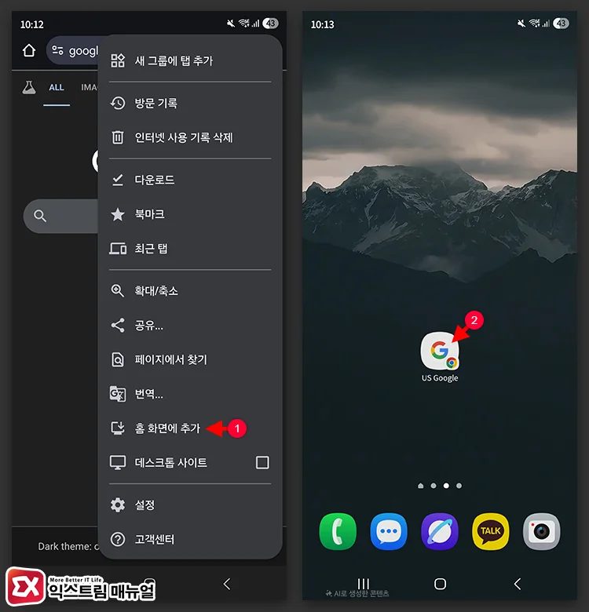The width and height of the screenshot is (589, 612).
Task: Tap the home-shaped page indicator
Action: (421, 486)
